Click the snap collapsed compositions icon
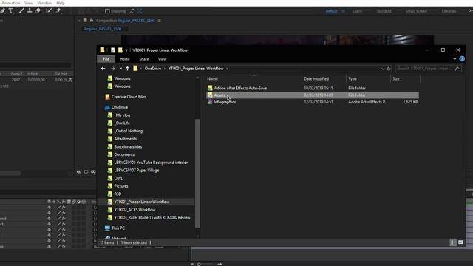Viewport: 473px width, 266px height. (x=140, y=11)
